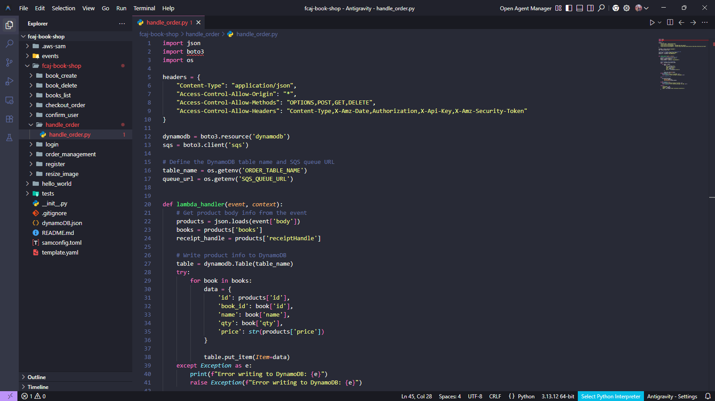Close the handle_order.py tab
The height and width of the screenshot is (401, 715).
coord(198,22)
